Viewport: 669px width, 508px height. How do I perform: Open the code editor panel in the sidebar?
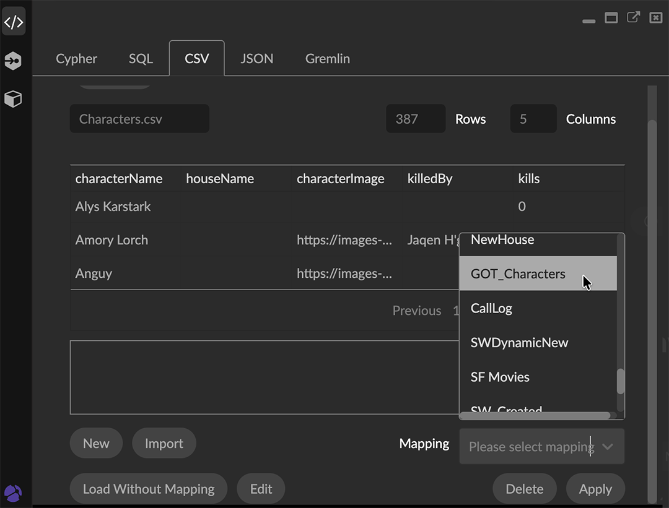coord(14,21)
